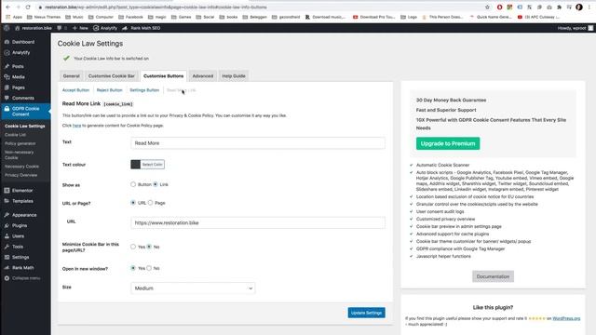Open Users in the sidebar
596x335 pixels.
point(18,236)
